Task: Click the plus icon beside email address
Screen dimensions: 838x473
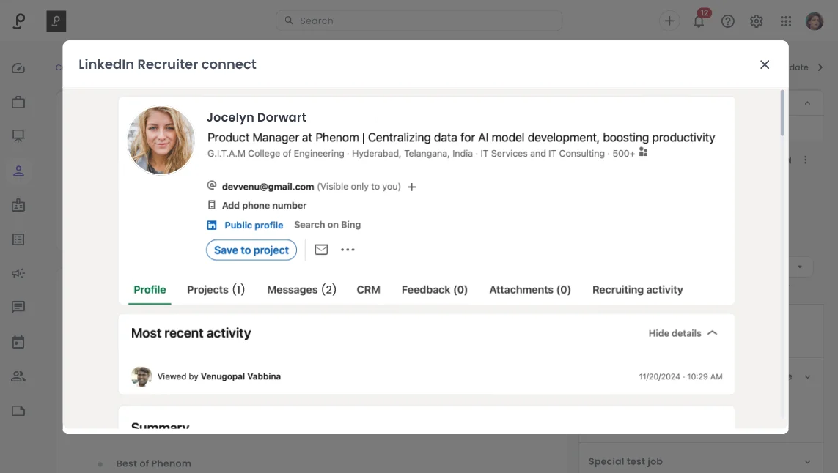Action: pyautogui.click(x=411, y=187)
